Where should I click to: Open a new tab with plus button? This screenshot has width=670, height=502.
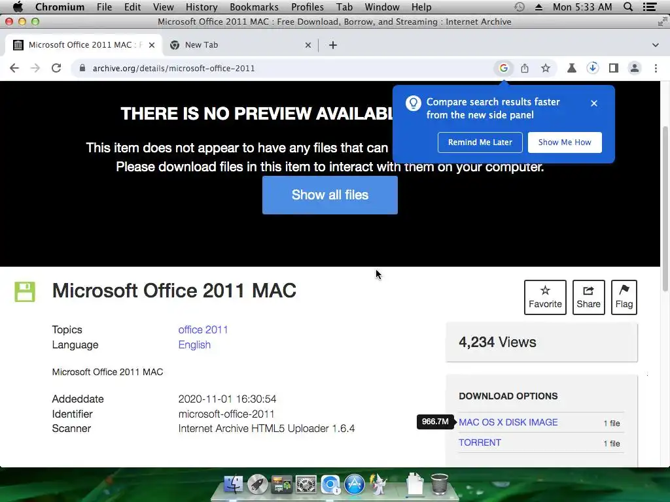[x=333, y=45]
